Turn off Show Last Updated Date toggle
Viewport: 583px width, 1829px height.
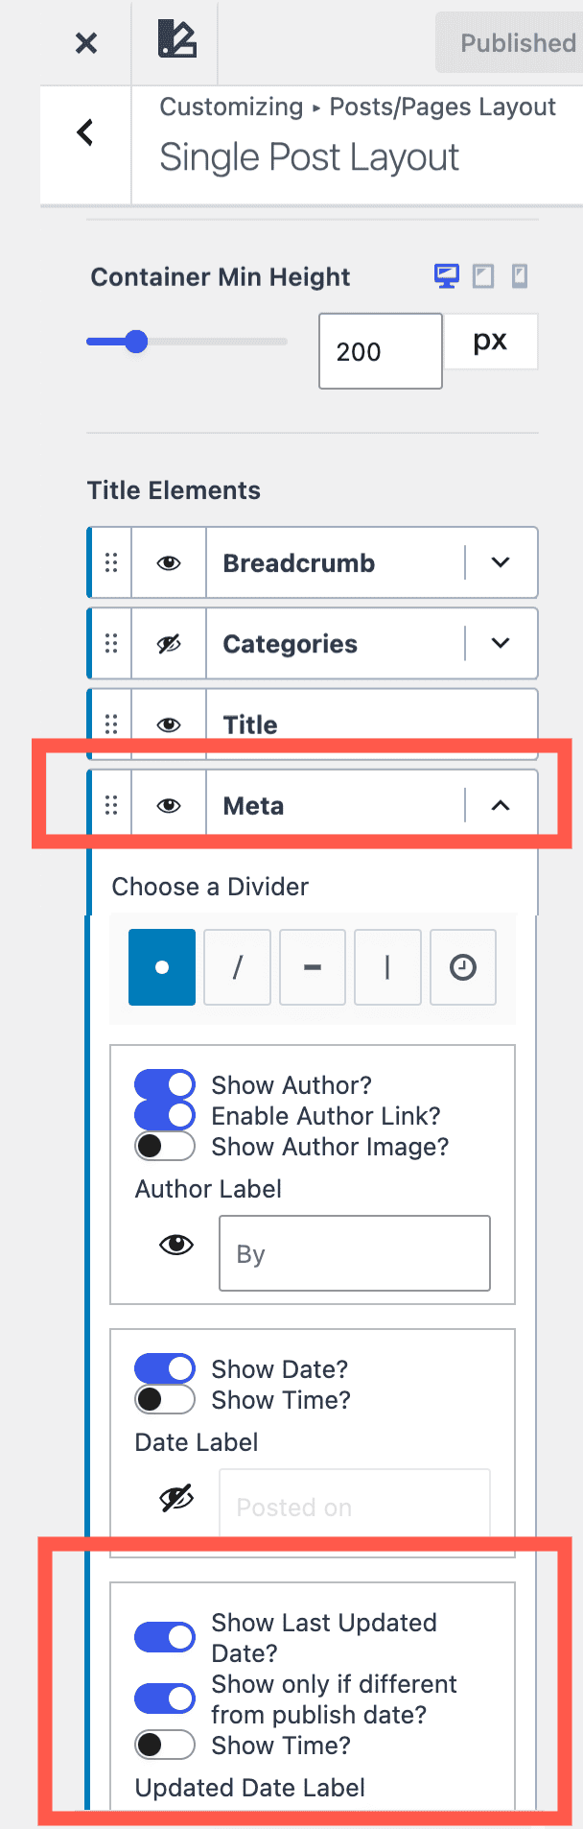point(165,1637)
